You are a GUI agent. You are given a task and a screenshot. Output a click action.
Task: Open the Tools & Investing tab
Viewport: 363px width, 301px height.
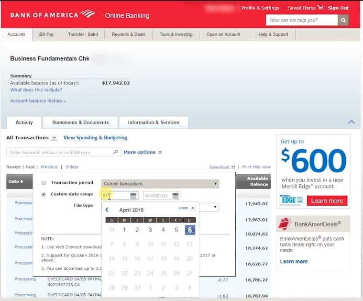point(176,34)
